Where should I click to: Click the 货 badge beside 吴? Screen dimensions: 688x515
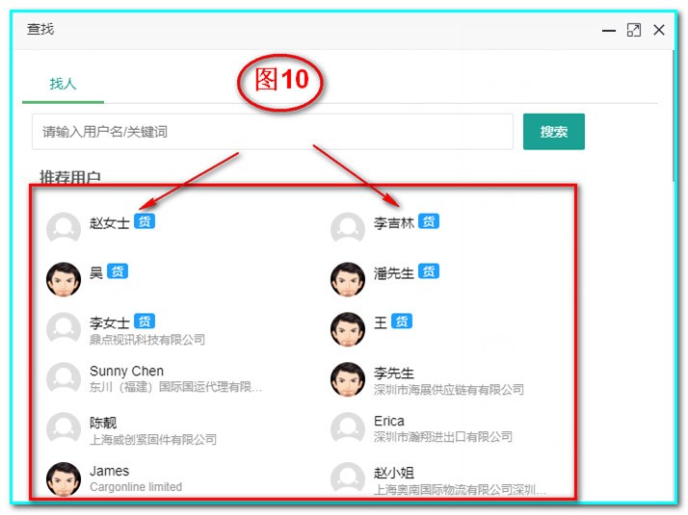tap(118, 271)
